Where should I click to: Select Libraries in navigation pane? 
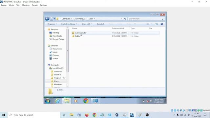(54, 46)
